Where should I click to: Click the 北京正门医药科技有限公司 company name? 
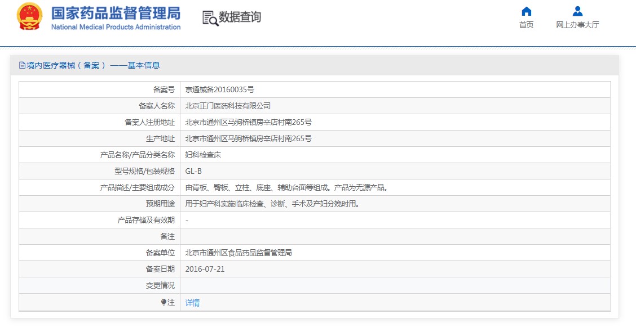[228, 106]
